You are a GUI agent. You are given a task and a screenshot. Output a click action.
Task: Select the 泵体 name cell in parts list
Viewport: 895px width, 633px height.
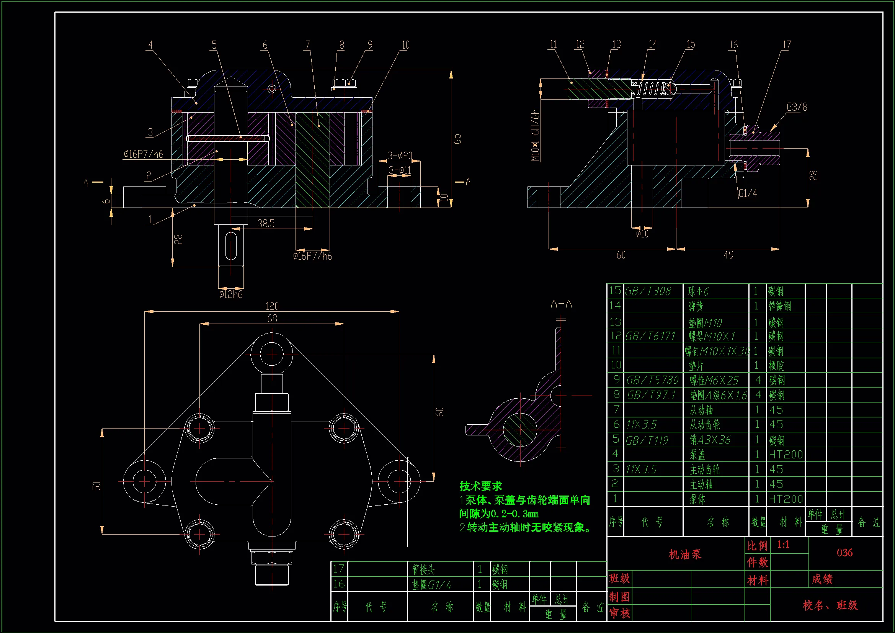coord(697,499)
